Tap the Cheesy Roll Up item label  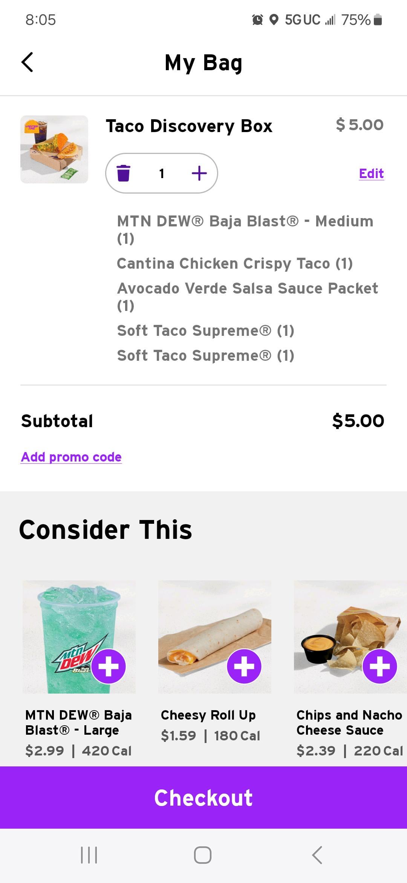pyautogui.click(x=208, y=715)
